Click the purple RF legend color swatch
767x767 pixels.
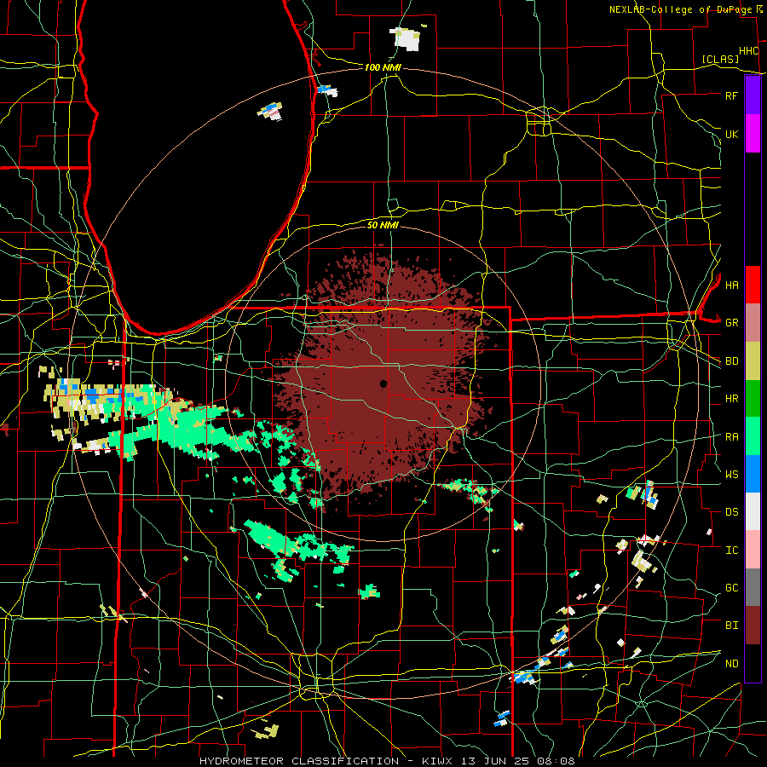click(x=753, y=95)
